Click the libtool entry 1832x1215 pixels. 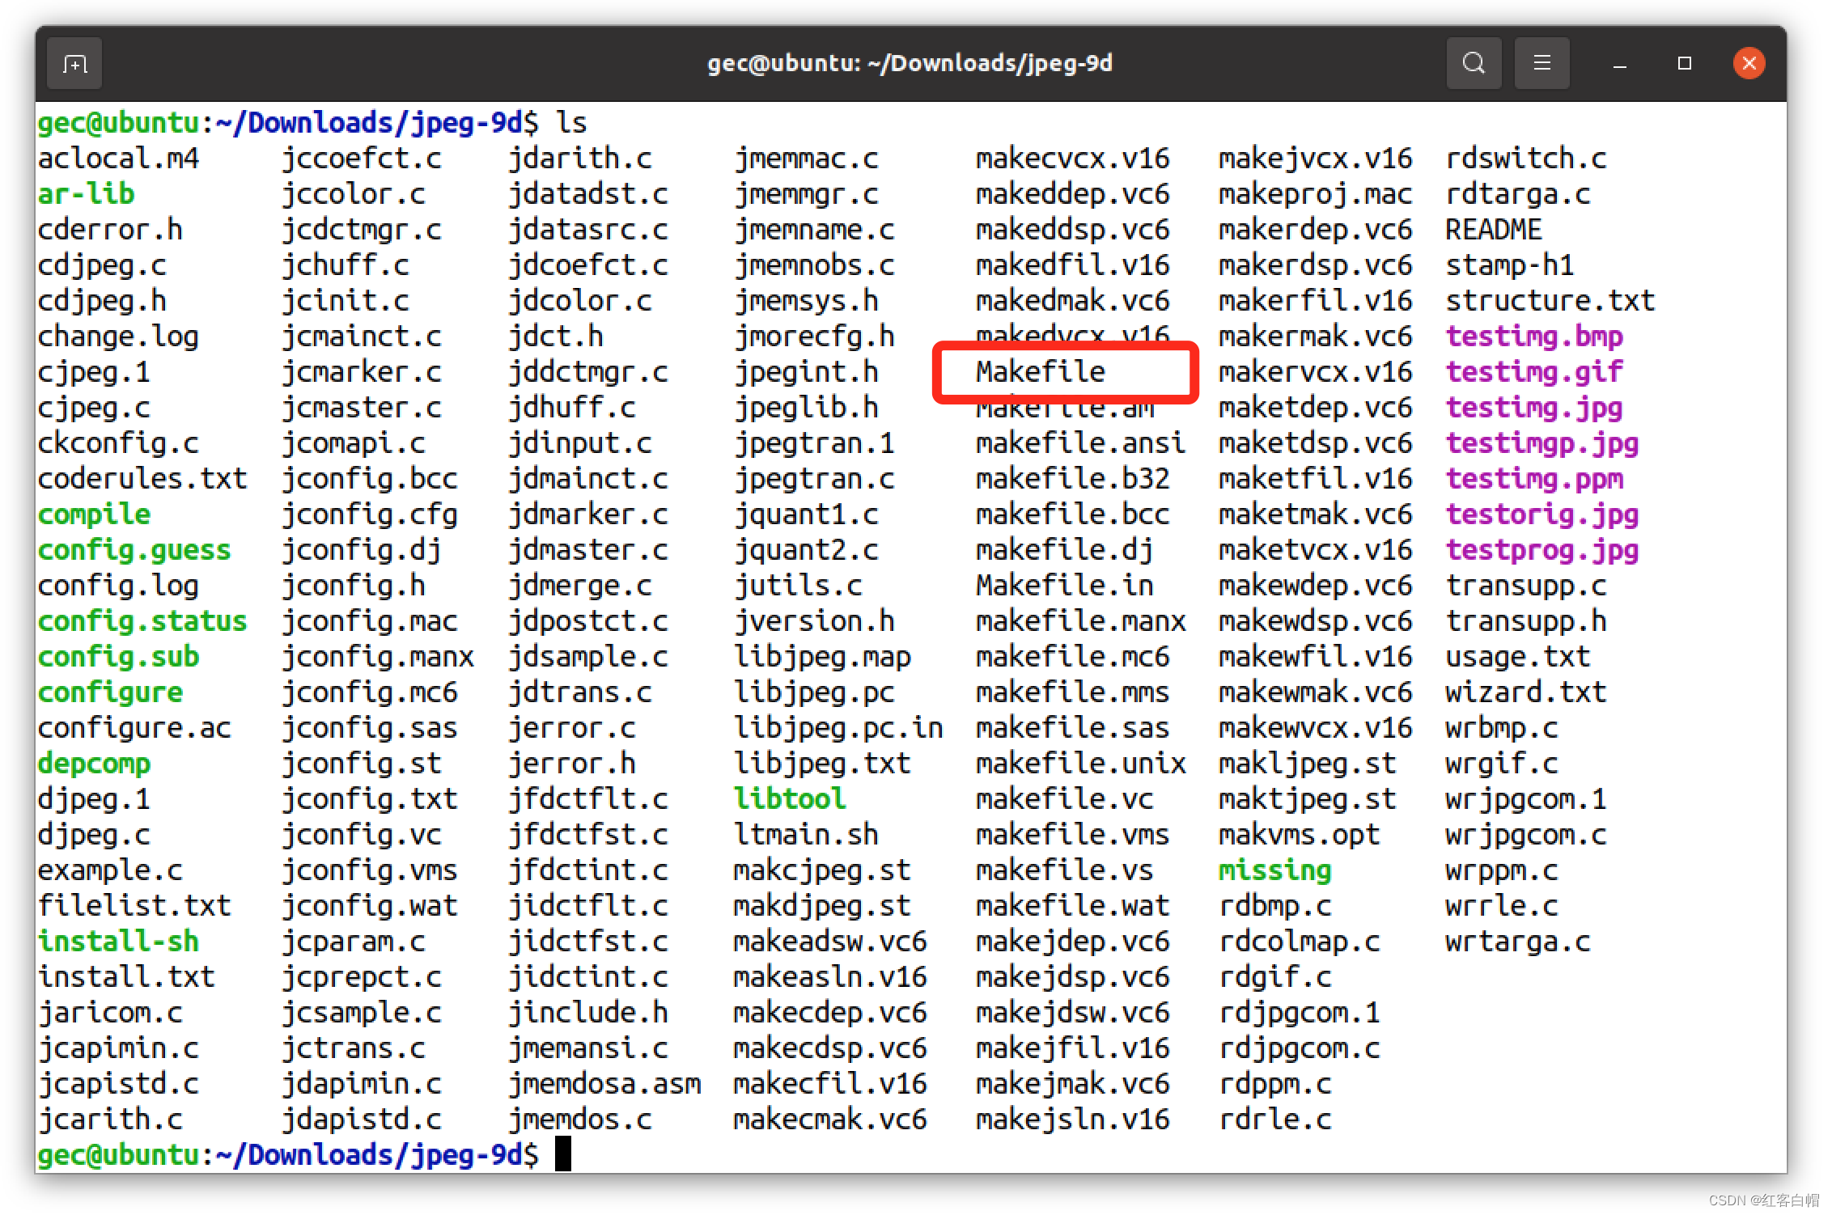(x=790, y=799)
